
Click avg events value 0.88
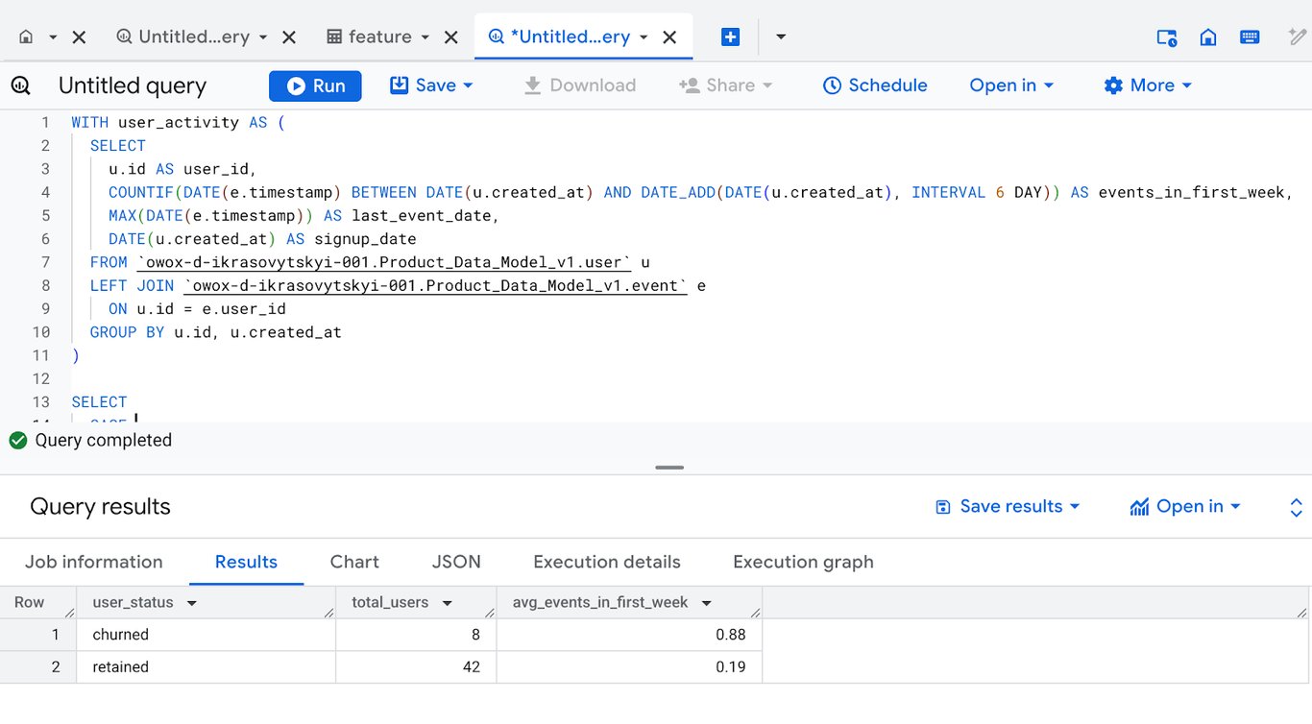coord(731,635)
